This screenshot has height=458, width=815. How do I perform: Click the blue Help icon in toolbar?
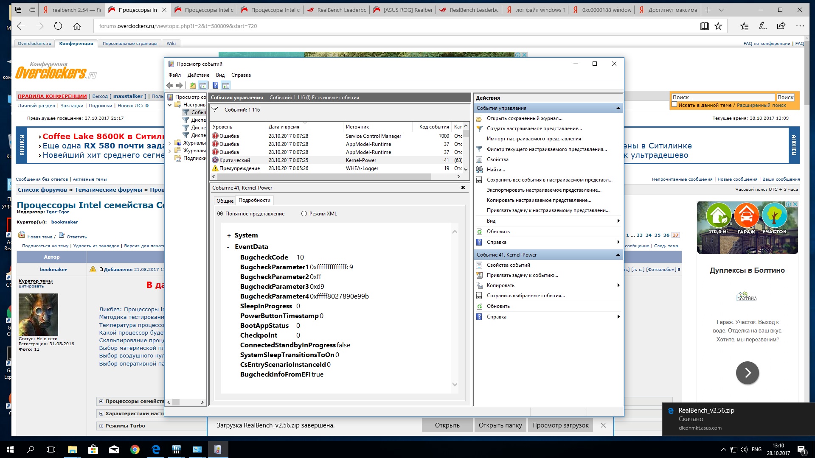(215, 86)
